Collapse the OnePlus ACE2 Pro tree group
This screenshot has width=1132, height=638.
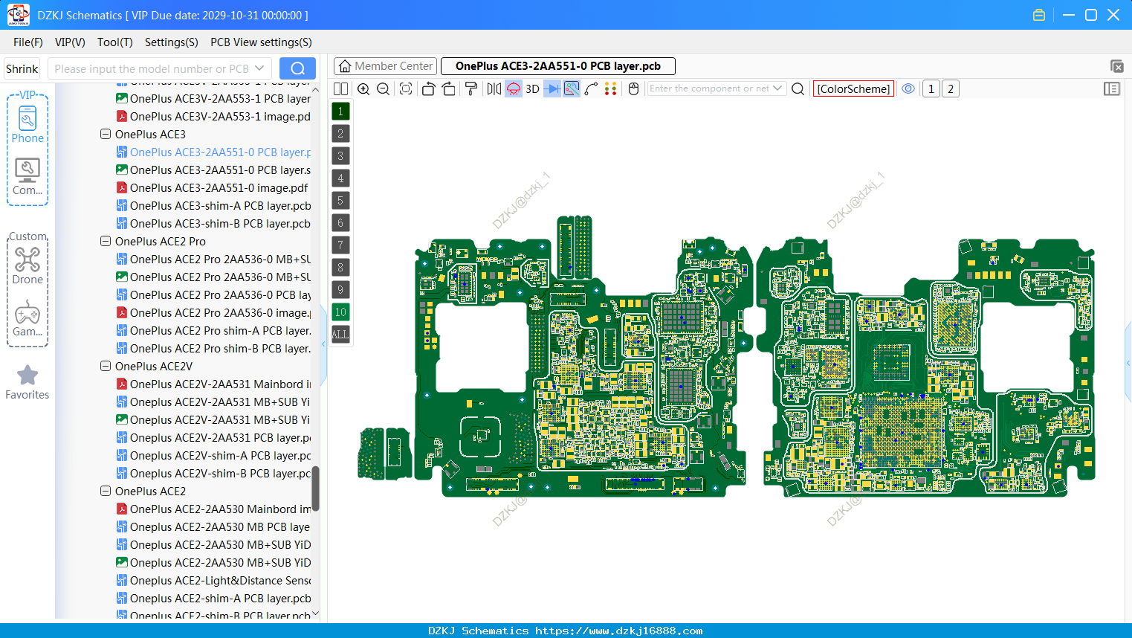pyautogui.click(x=106, y=242)
